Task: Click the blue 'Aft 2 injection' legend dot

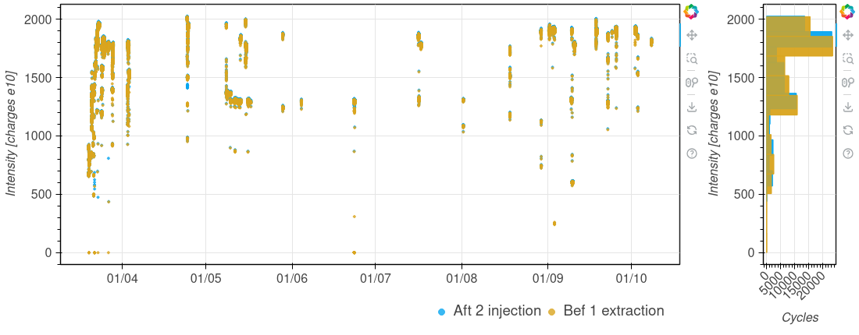Action: coord(441,312)
